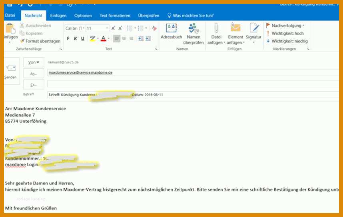The height and width of the screenshot is (217, 343).
Task: Set Wichtigkeit: niedrig
Action: [x=287, y=41]
